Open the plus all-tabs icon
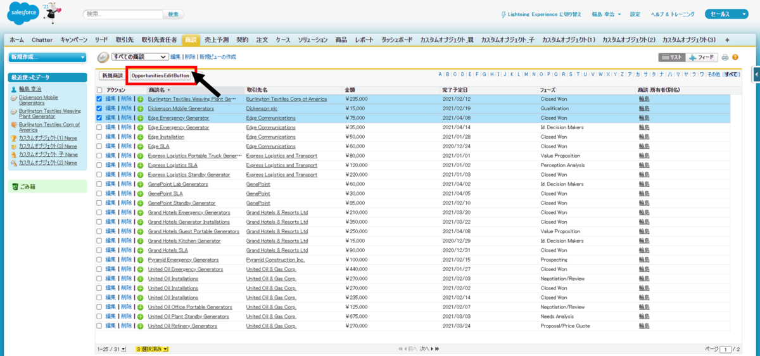 pyautogui.click(x=727, y=39)
